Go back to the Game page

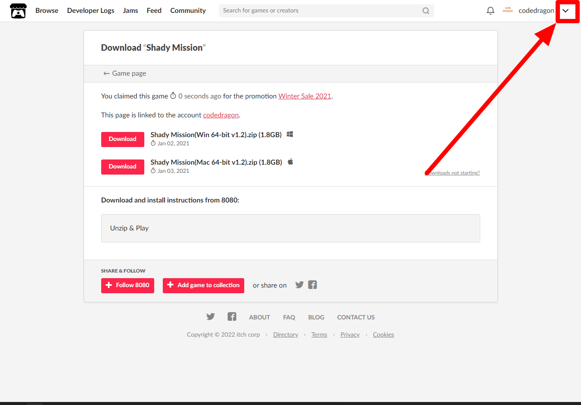[x=124, y=74]
